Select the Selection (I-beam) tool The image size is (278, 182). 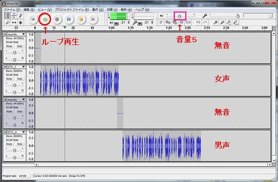pyautogui.click(x=8, y=16)
